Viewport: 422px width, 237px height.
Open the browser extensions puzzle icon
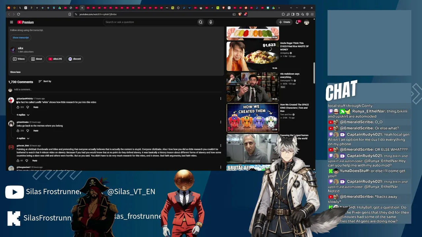coord(283,14)
